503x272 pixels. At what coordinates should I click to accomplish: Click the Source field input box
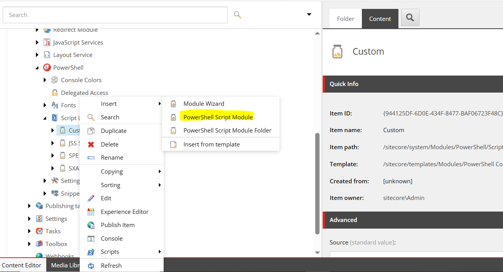[x=416, y=254]
